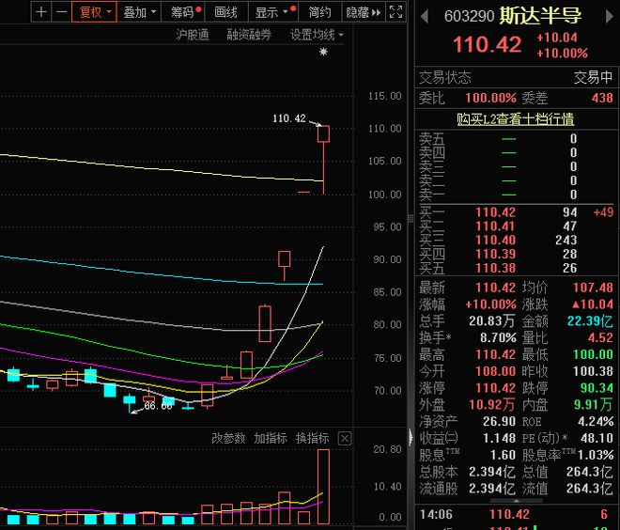This screenshot has height=530, width=620.
Task: Click 115.00 on price axis
Action: [384, 96]
